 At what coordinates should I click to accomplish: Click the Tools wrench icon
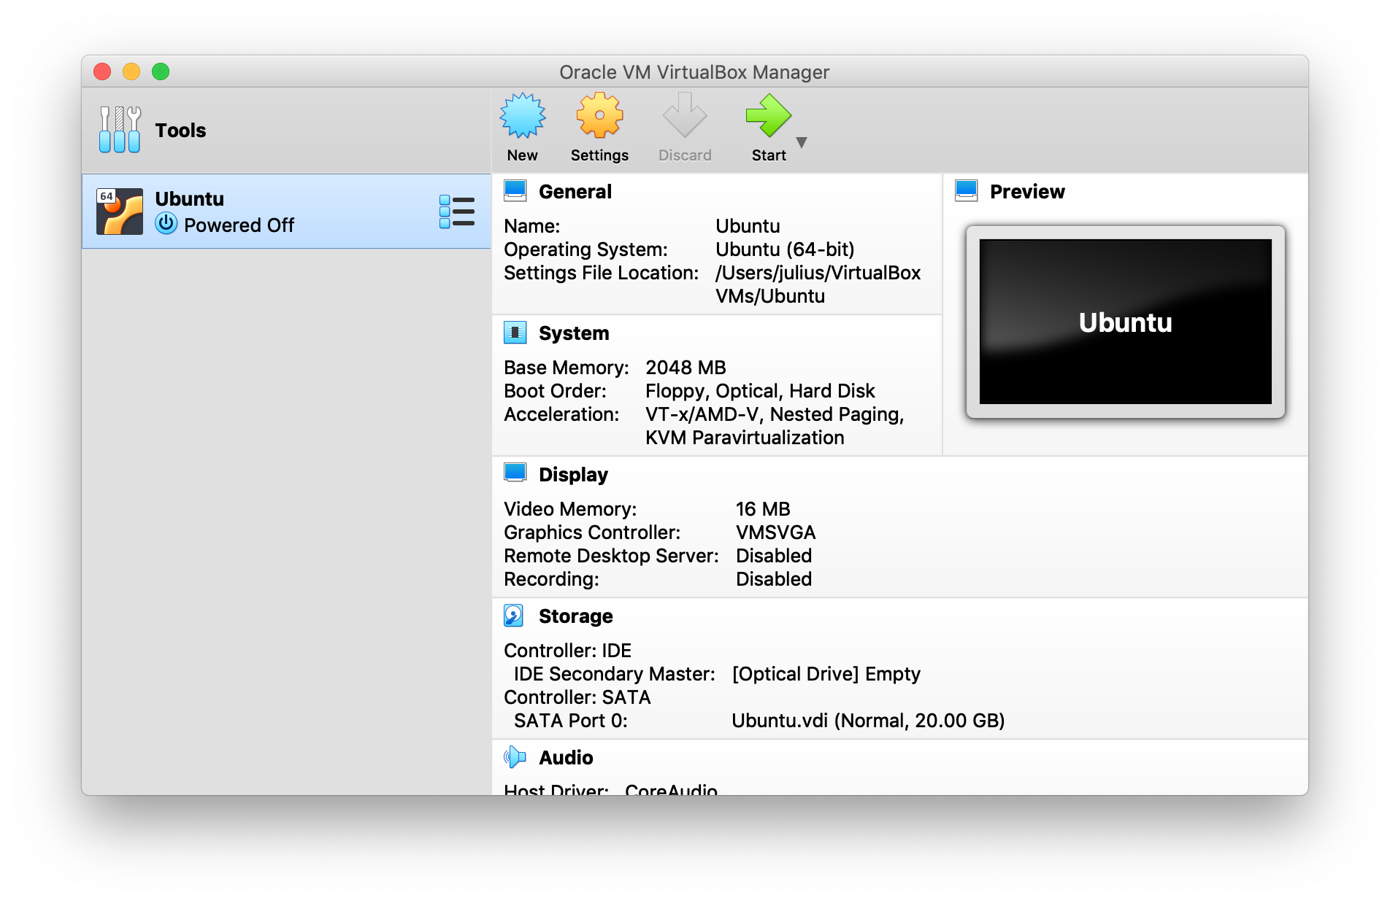(x=120, y=130)
